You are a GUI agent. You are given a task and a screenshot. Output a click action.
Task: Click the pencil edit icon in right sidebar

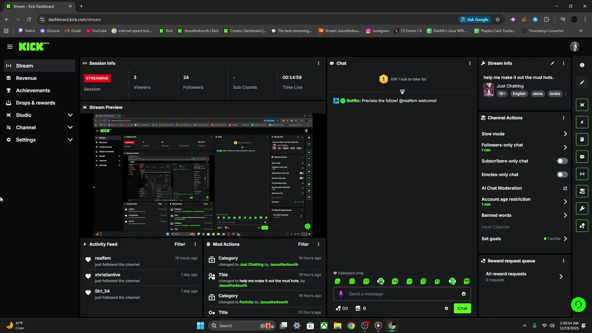tap(582, 82)
